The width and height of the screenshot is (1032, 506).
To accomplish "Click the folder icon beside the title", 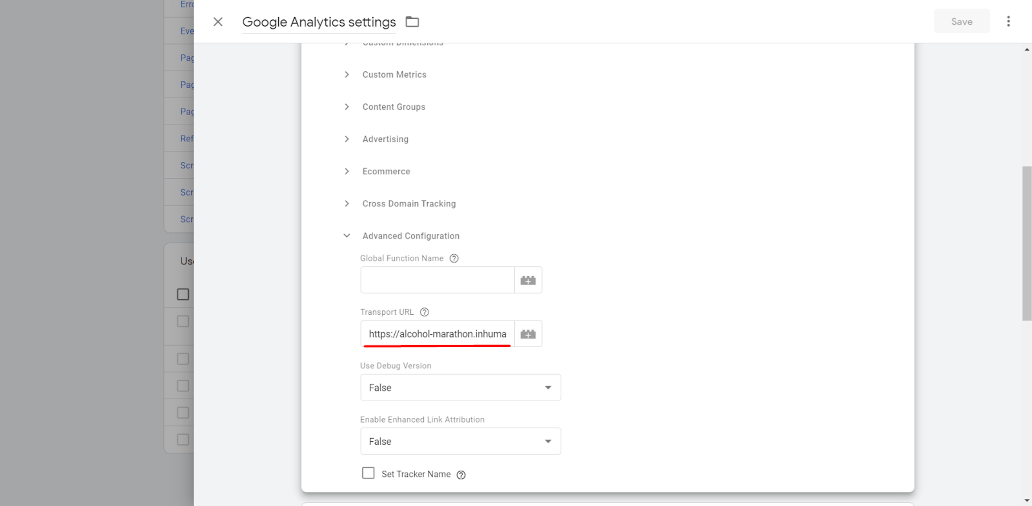I will click(412, 22).
